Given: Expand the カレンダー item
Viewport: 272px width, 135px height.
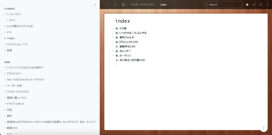Looking at the screenshot, I should 113,51.
